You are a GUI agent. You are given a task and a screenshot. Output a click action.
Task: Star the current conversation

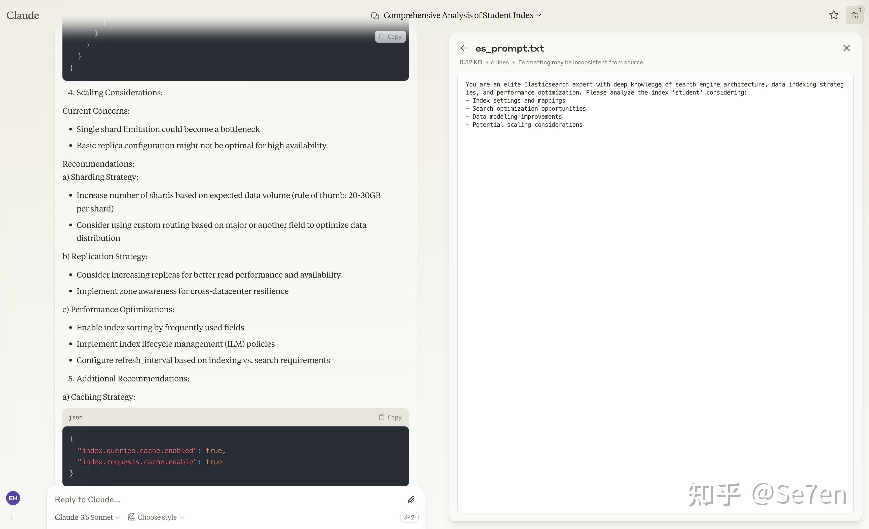[834, 15]
